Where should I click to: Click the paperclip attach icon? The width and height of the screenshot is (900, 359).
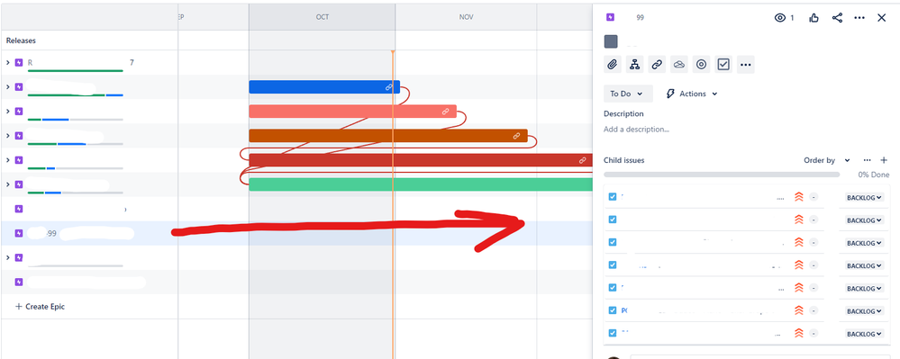point(613,64)
